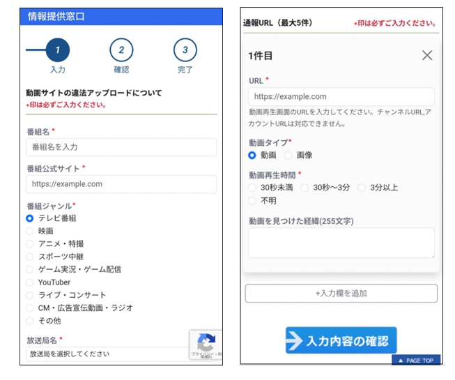This screenshot has height=380, width=455.
Task: Choose 画像 as the video type
Action: tap(288, 155)
